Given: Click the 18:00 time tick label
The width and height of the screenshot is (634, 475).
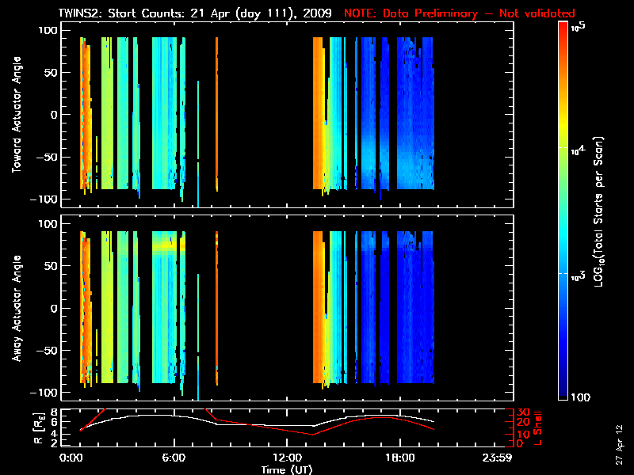Looking at the screenshot, I should [x=399, y=458].
